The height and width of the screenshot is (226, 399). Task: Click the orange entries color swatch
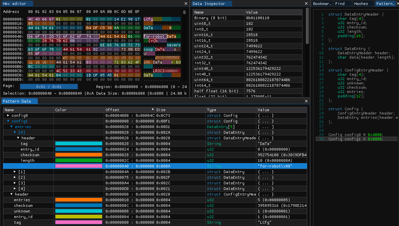click(79, 200)
